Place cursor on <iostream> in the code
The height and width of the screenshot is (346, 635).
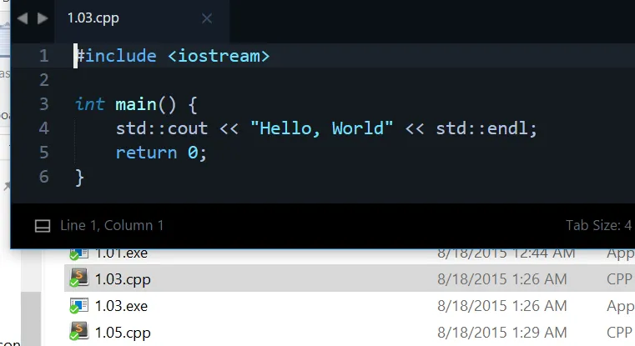pyautogui.click(x=219, y=56)
